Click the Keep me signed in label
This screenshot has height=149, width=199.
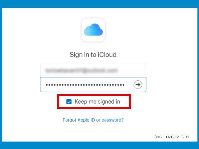click(97, 102)
